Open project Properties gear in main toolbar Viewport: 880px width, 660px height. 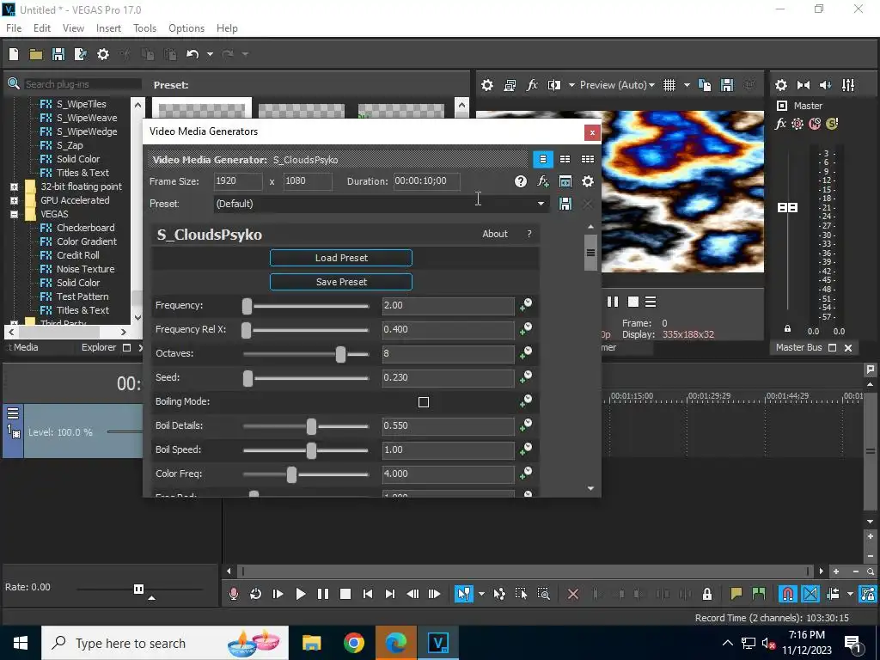103,54
